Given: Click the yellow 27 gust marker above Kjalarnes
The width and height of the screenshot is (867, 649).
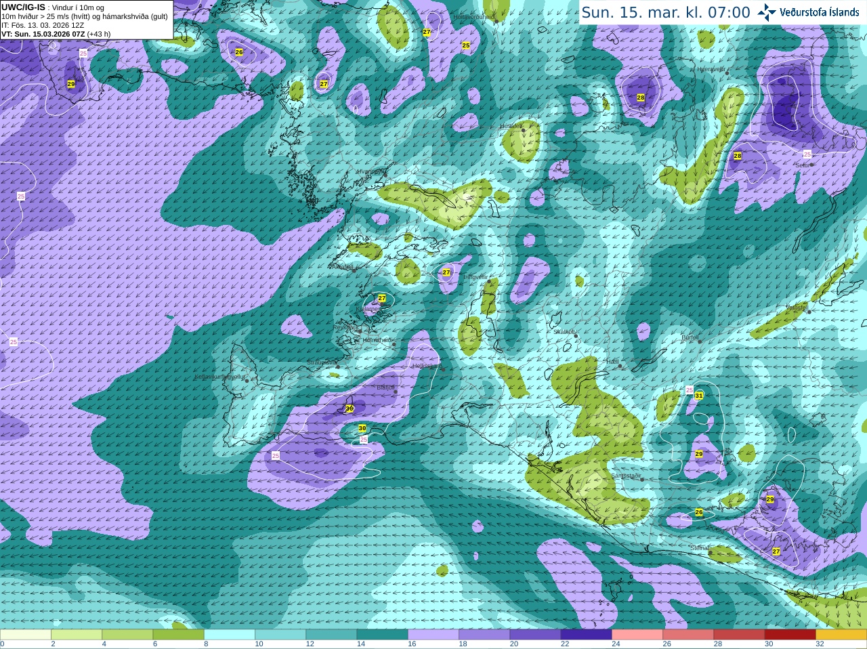Looking at the screenshot, I should point(382,298).
